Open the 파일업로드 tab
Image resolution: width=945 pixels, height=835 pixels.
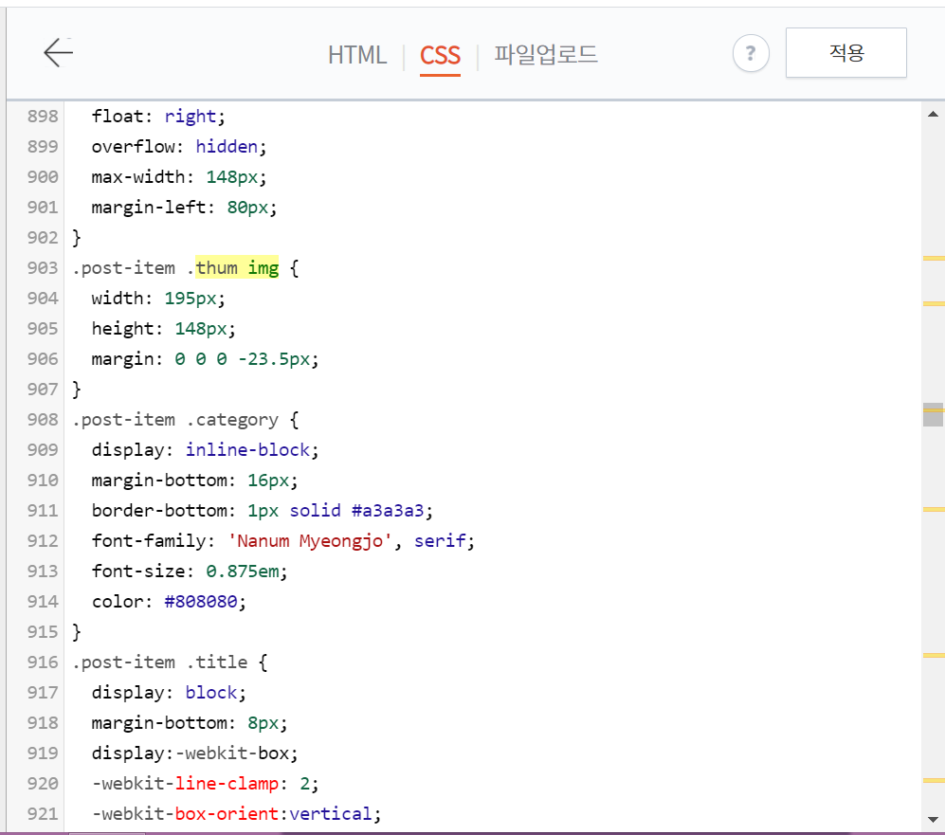pyautogui.click(x=546, y=54)
